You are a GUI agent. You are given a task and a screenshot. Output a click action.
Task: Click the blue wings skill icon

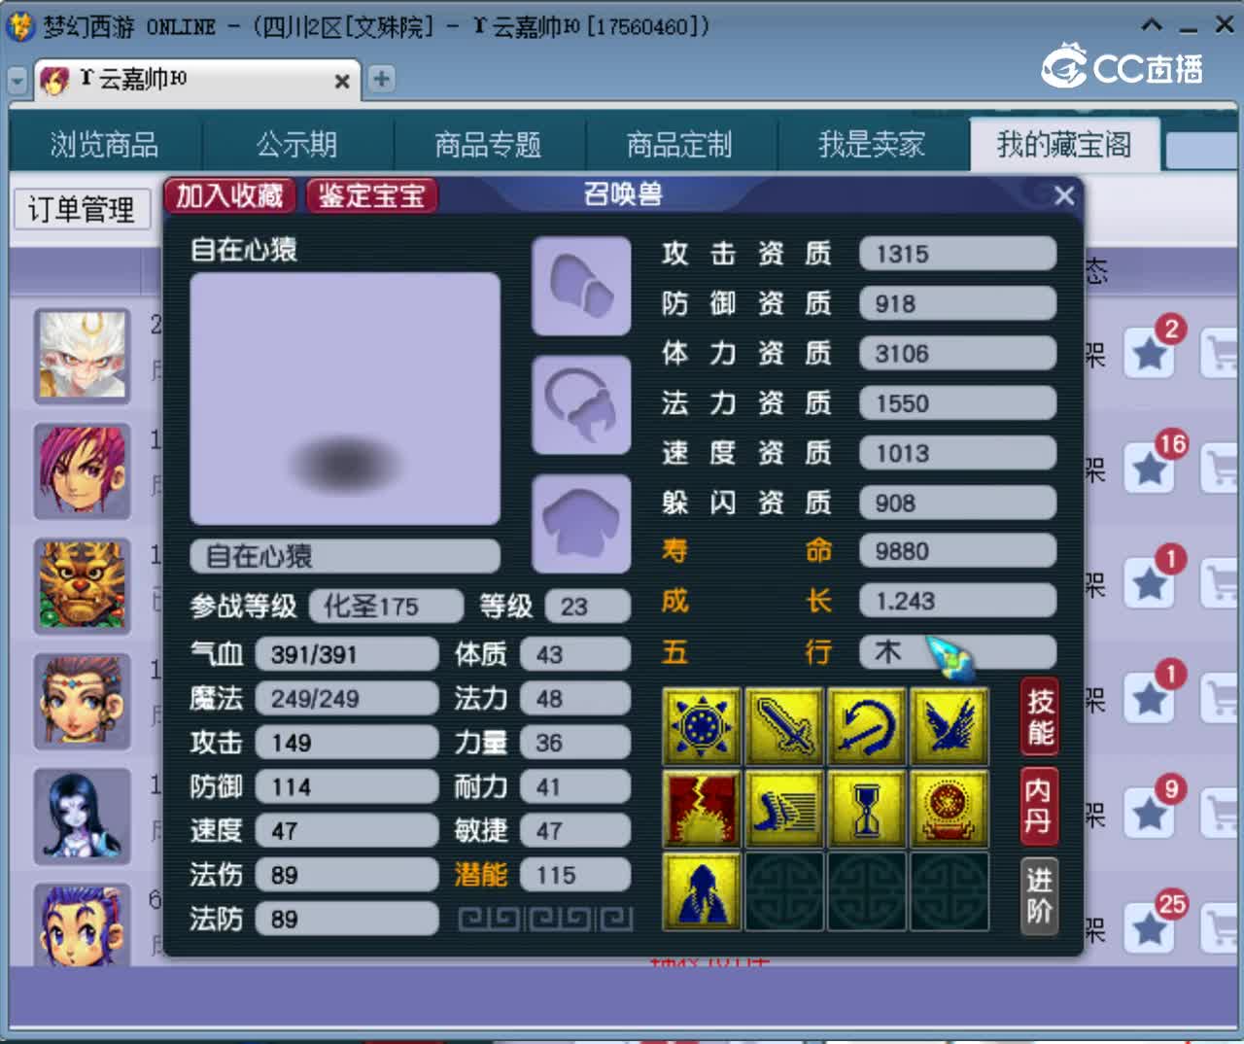pyautogui.click(x=950, y=726)
